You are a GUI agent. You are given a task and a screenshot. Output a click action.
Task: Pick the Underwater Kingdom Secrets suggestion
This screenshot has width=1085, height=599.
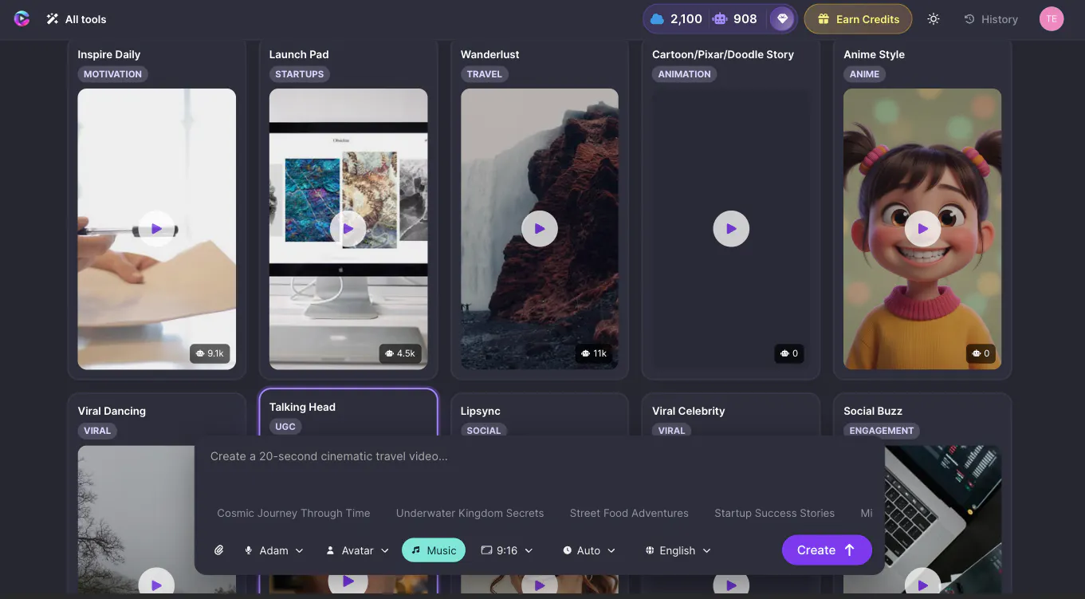470,513
